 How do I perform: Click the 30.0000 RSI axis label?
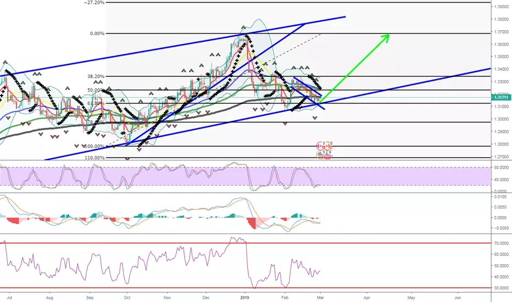(x=502, y=288)
